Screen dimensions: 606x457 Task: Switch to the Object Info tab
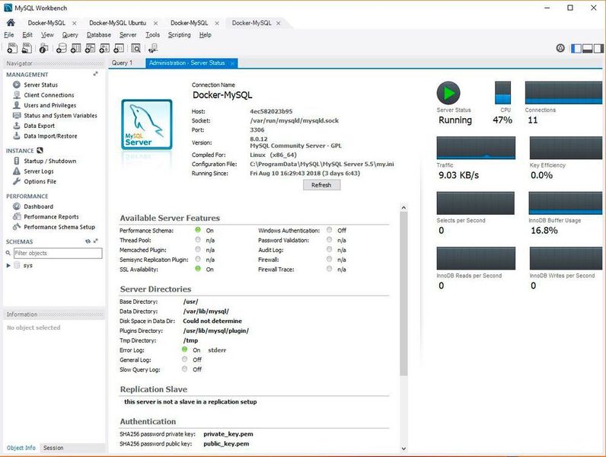point(21,448)
